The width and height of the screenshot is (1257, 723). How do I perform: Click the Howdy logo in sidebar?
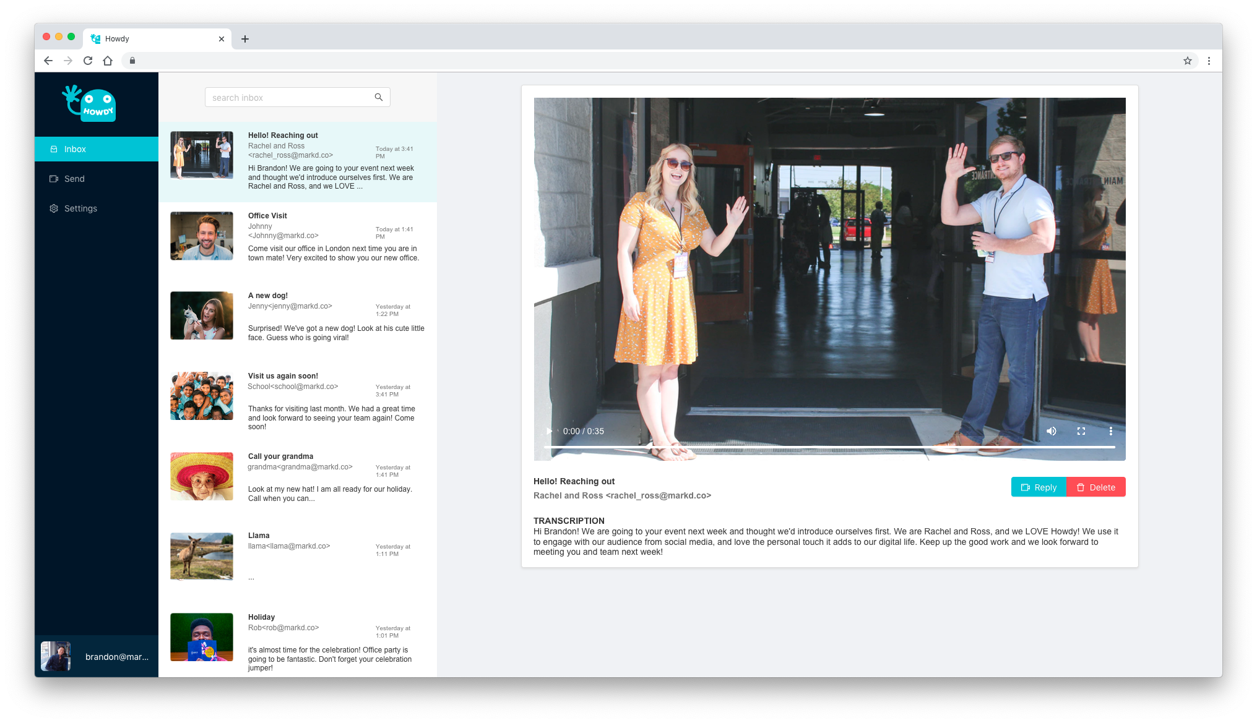pos(90,104)
